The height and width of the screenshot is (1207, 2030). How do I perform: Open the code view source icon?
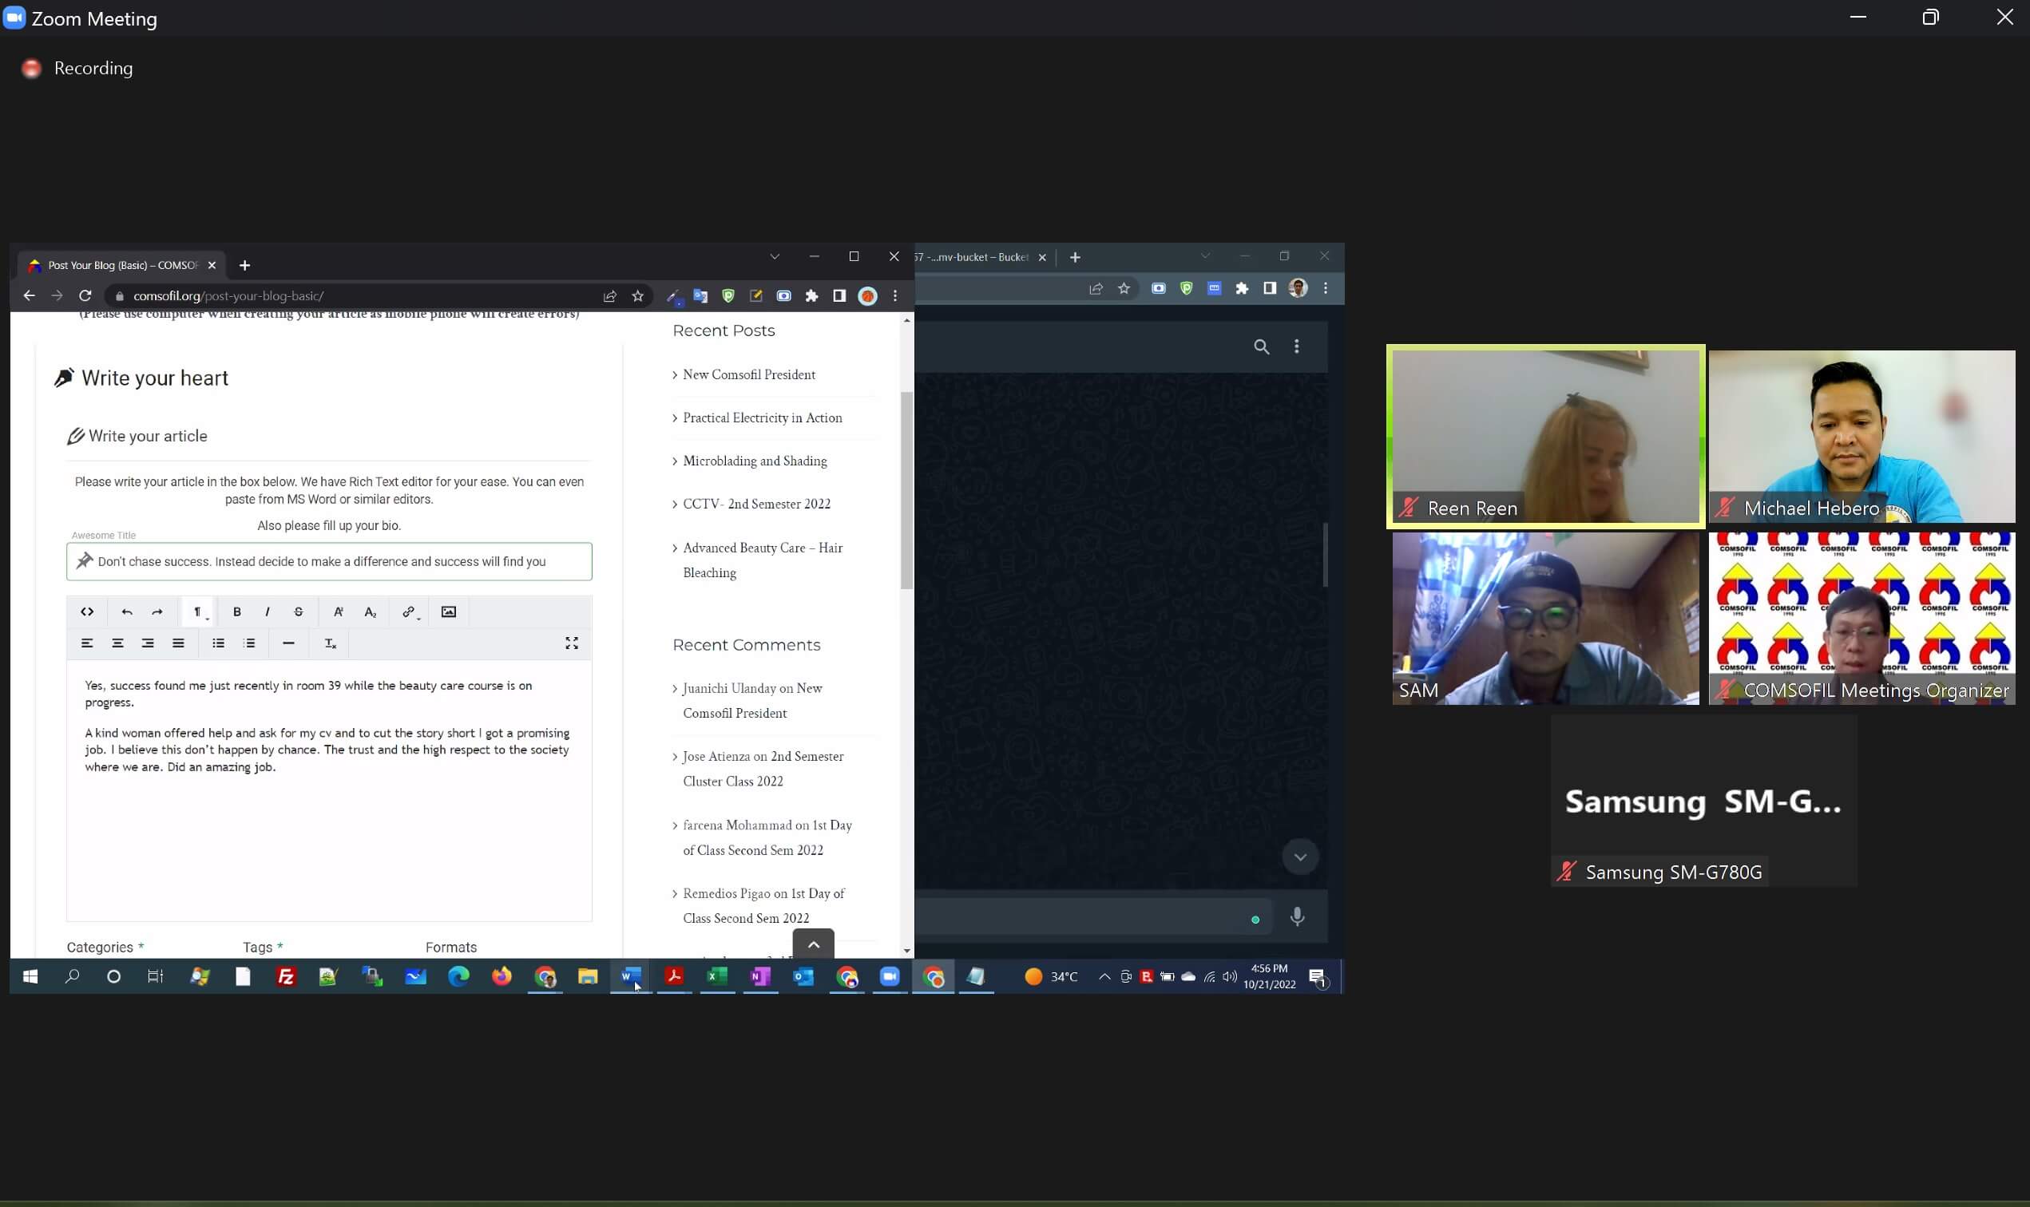[87, 611]
